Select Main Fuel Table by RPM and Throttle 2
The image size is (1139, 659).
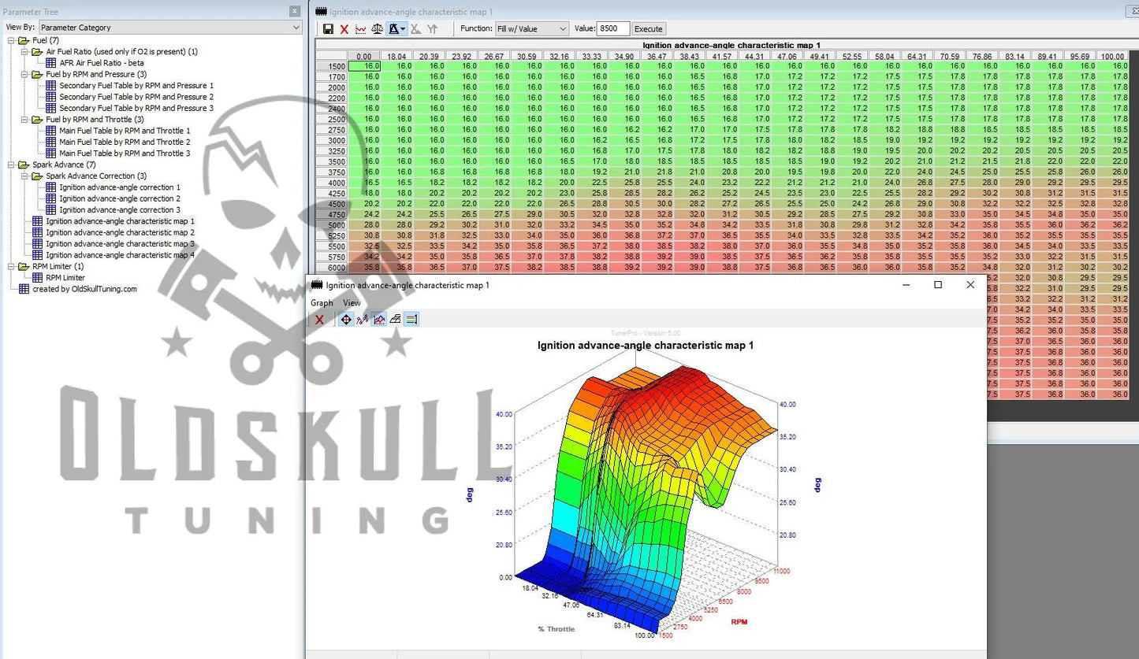[125, 143]
